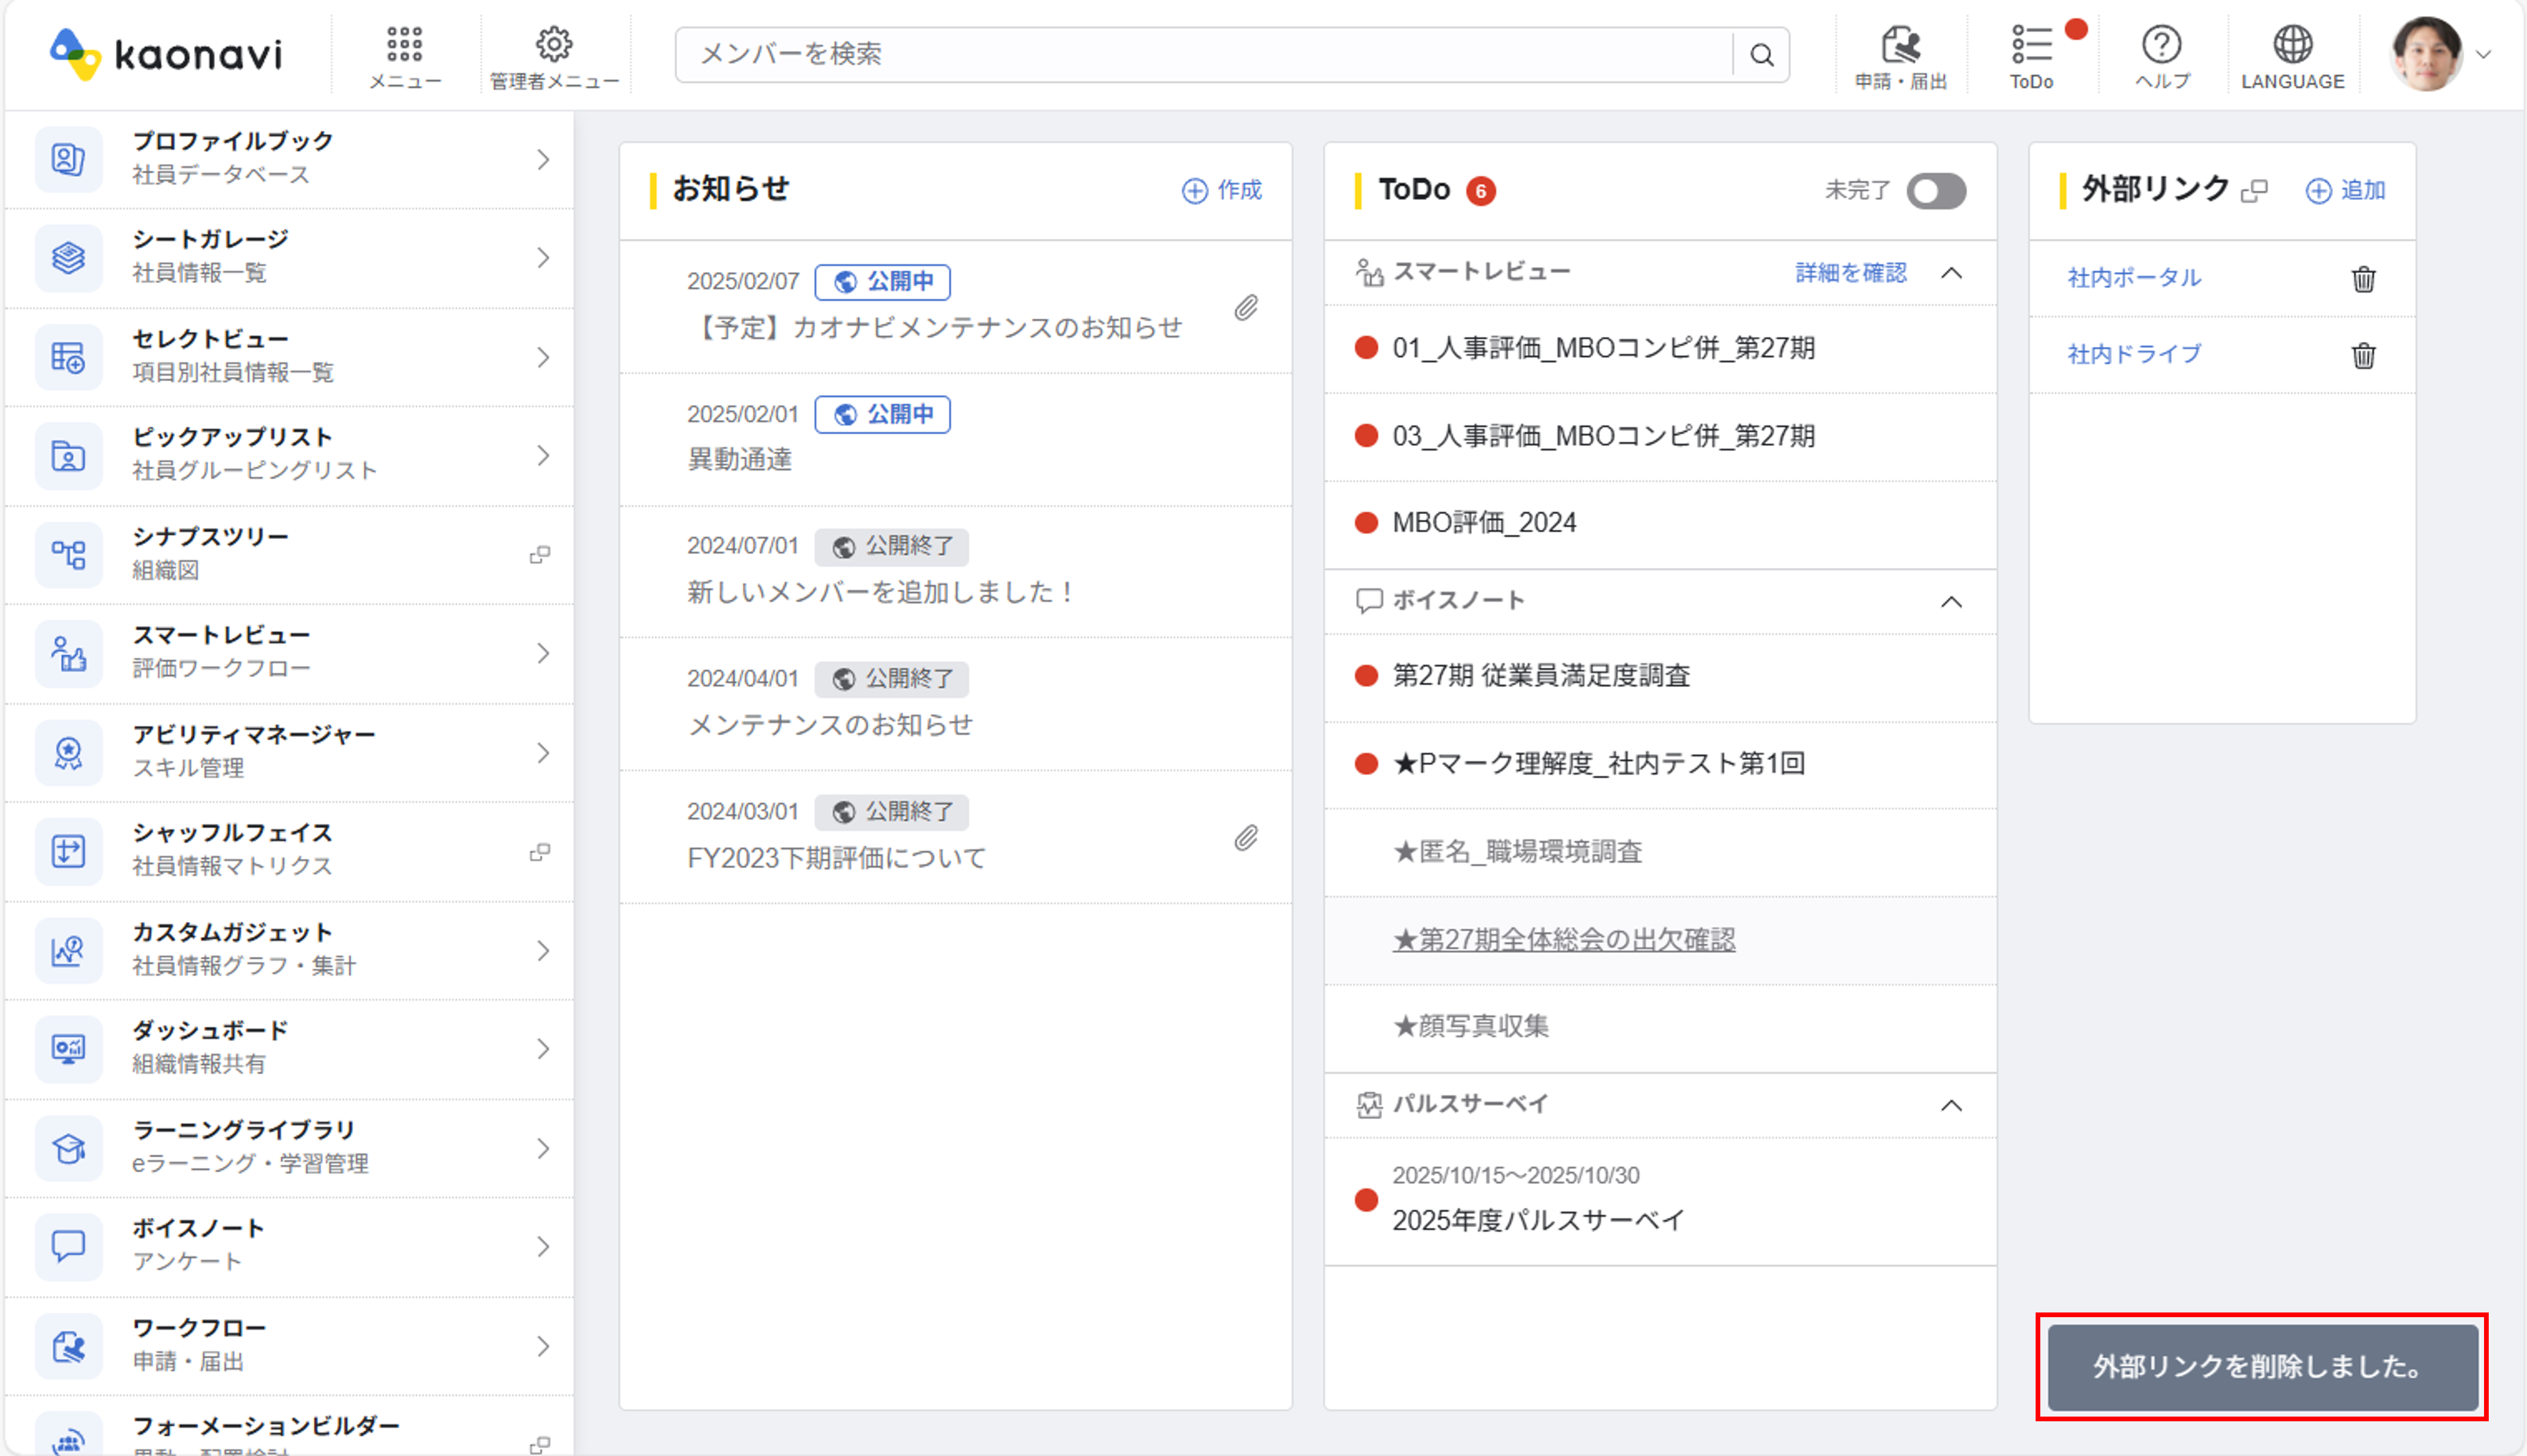Open attachment clip on カオナビメンテナンス notice
Screen dimensions: 2527x1456
(x=1245, y=307)
